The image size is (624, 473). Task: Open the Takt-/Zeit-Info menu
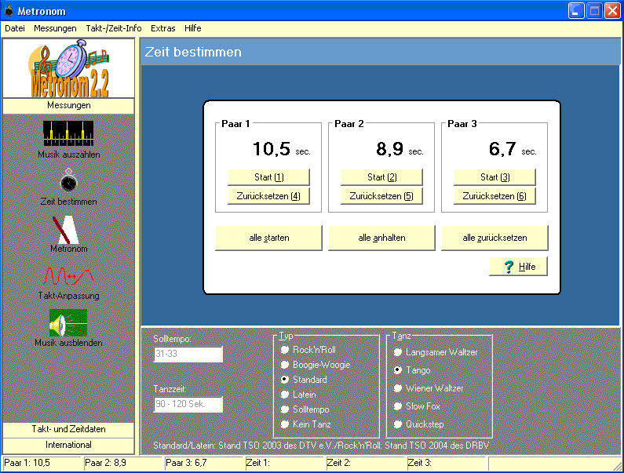(x=113, y=28)
